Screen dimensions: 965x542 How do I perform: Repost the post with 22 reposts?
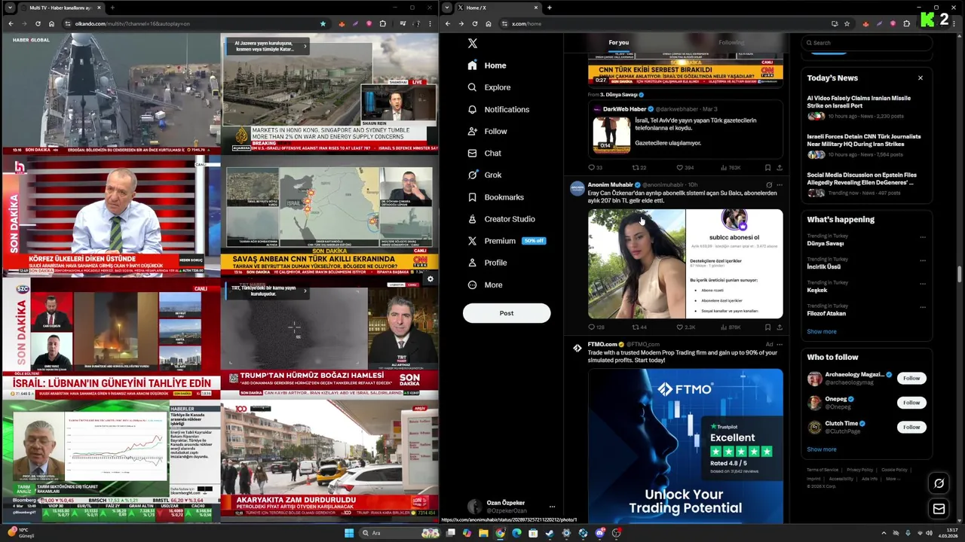pos(639,168)
